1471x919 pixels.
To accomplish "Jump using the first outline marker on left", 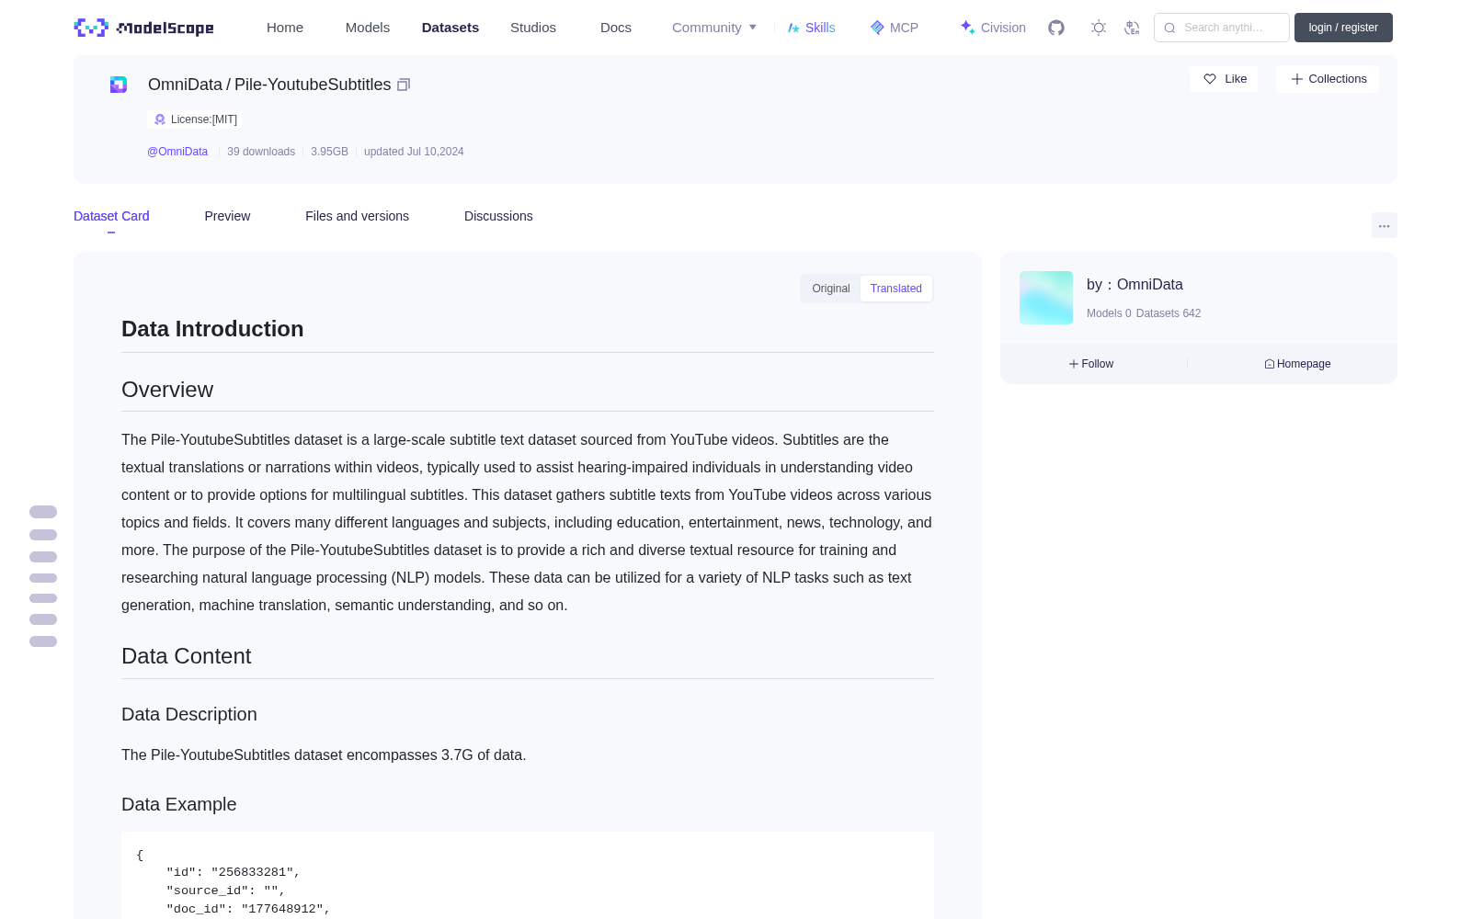I will pos(43,512).
